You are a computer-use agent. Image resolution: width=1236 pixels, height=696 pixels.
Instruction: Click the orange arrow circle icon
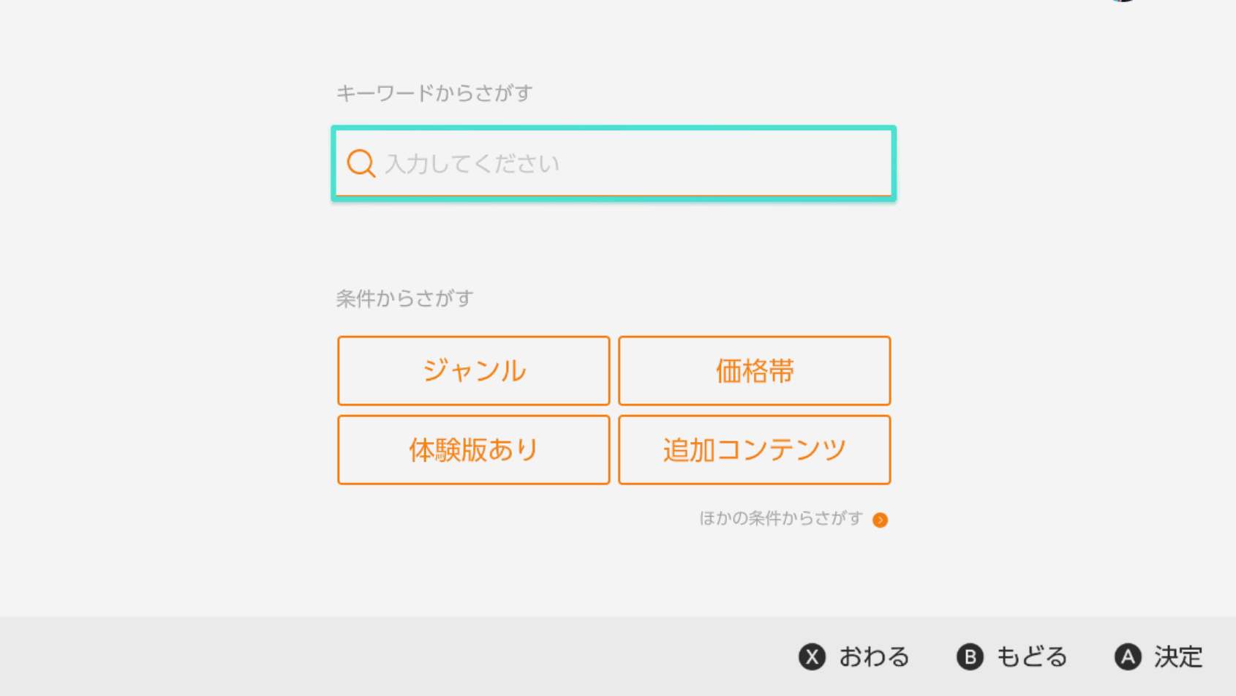[880, 520]
